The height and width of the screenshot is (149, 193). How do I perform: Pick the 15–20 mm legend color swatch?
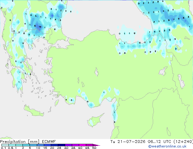tap(47, 145)
